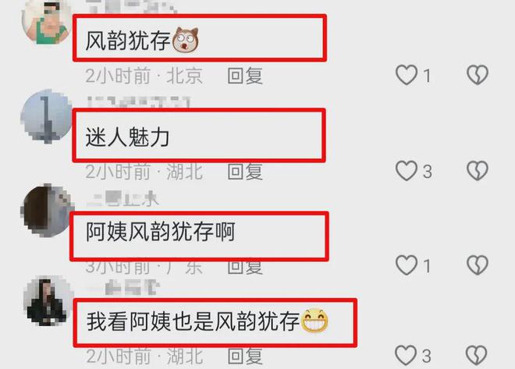Tap 回复 under the 迷人魅力 comment
Image resolution: width=515 pixels, height=369 pixels.
pos(245,172)
